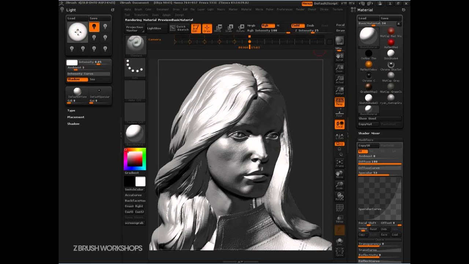Open the Material menu
Image resolution: width=469 pixels, height=264 pixels.
pos(246,10)
